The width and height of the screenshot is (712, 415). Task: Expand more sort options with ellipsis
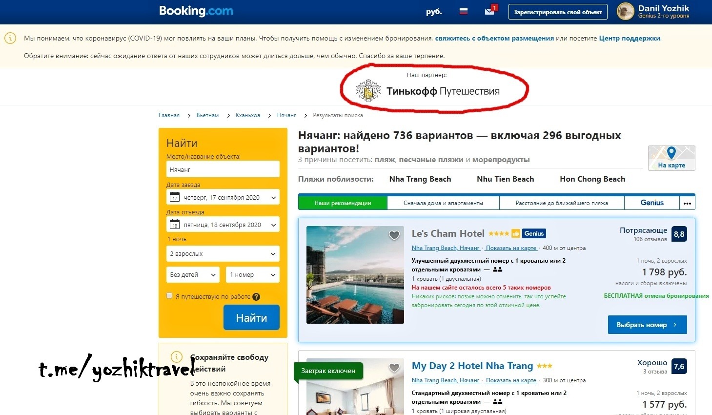click(x=687, y=203)
